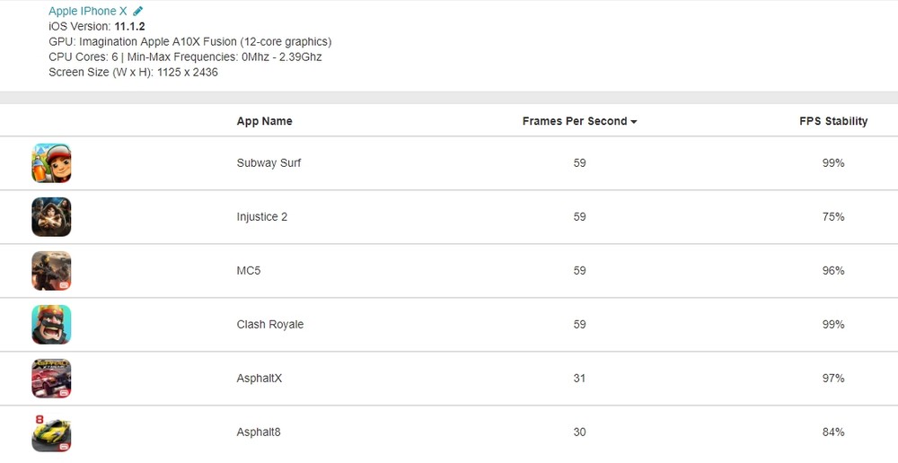
Task: Click the Injustice 2 app icon
Action: pyautogui.click(x=51, y=217)
